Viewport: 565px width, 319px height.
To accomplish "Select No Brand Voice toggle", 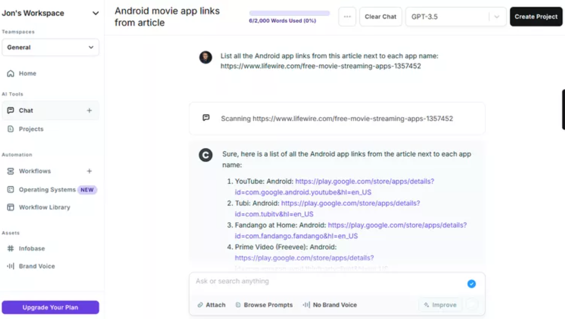I will [330, 305].
